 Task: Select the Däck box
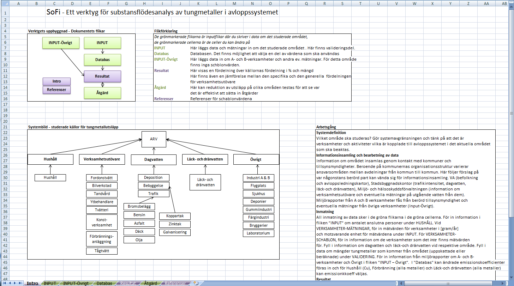pos(139,232)
